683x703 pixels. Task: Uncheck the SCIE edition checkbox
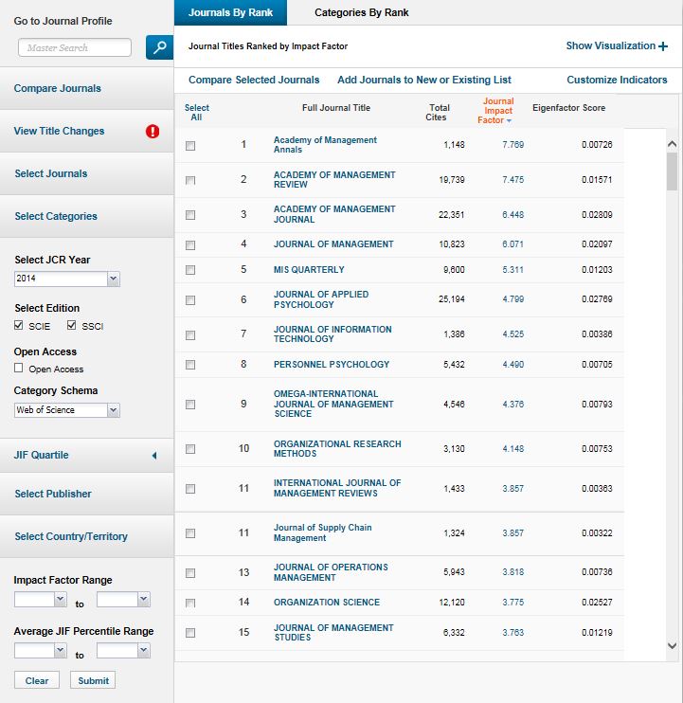[x=21, y=326]
